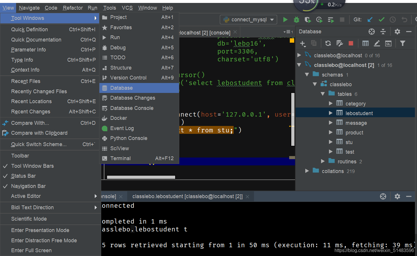Open table editor grid icon in Database toolbar
Image resolution: width=417 pixels, height=256 pixels.
pos(366,43)
